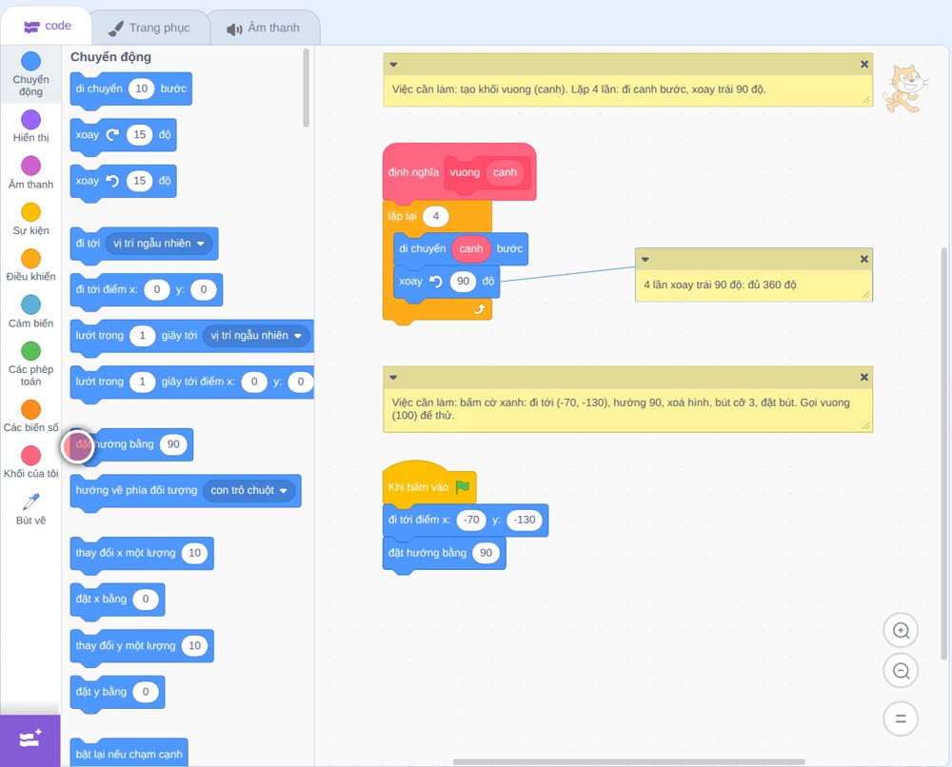
Task: Zoom in on the workspace
Action: click(901, 631)
